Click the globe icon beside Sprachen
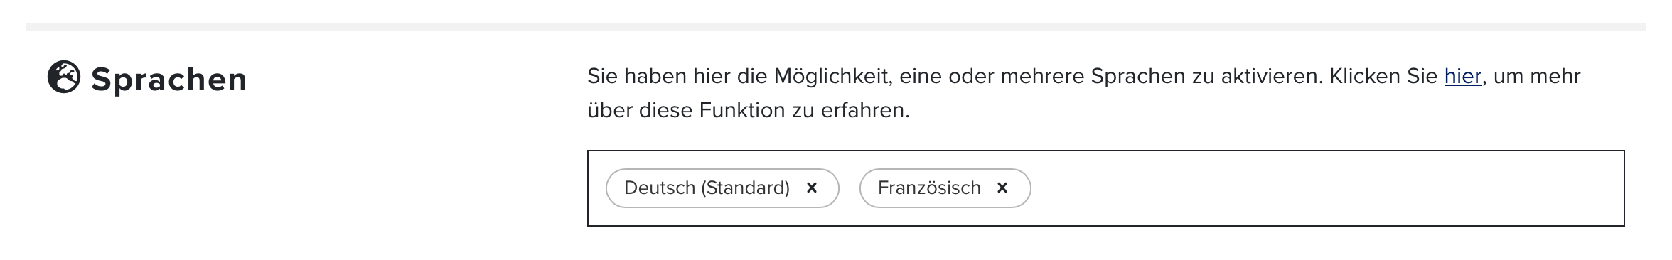This screenshot has height=260, width=1672. tap(64, 77)
